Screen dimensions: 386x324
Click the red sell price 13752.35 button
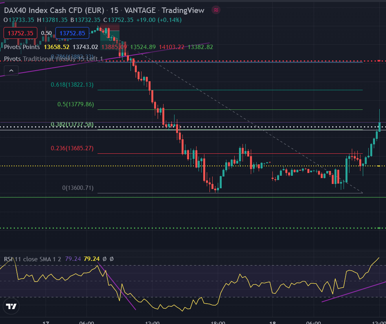click(x=20, y=33)
